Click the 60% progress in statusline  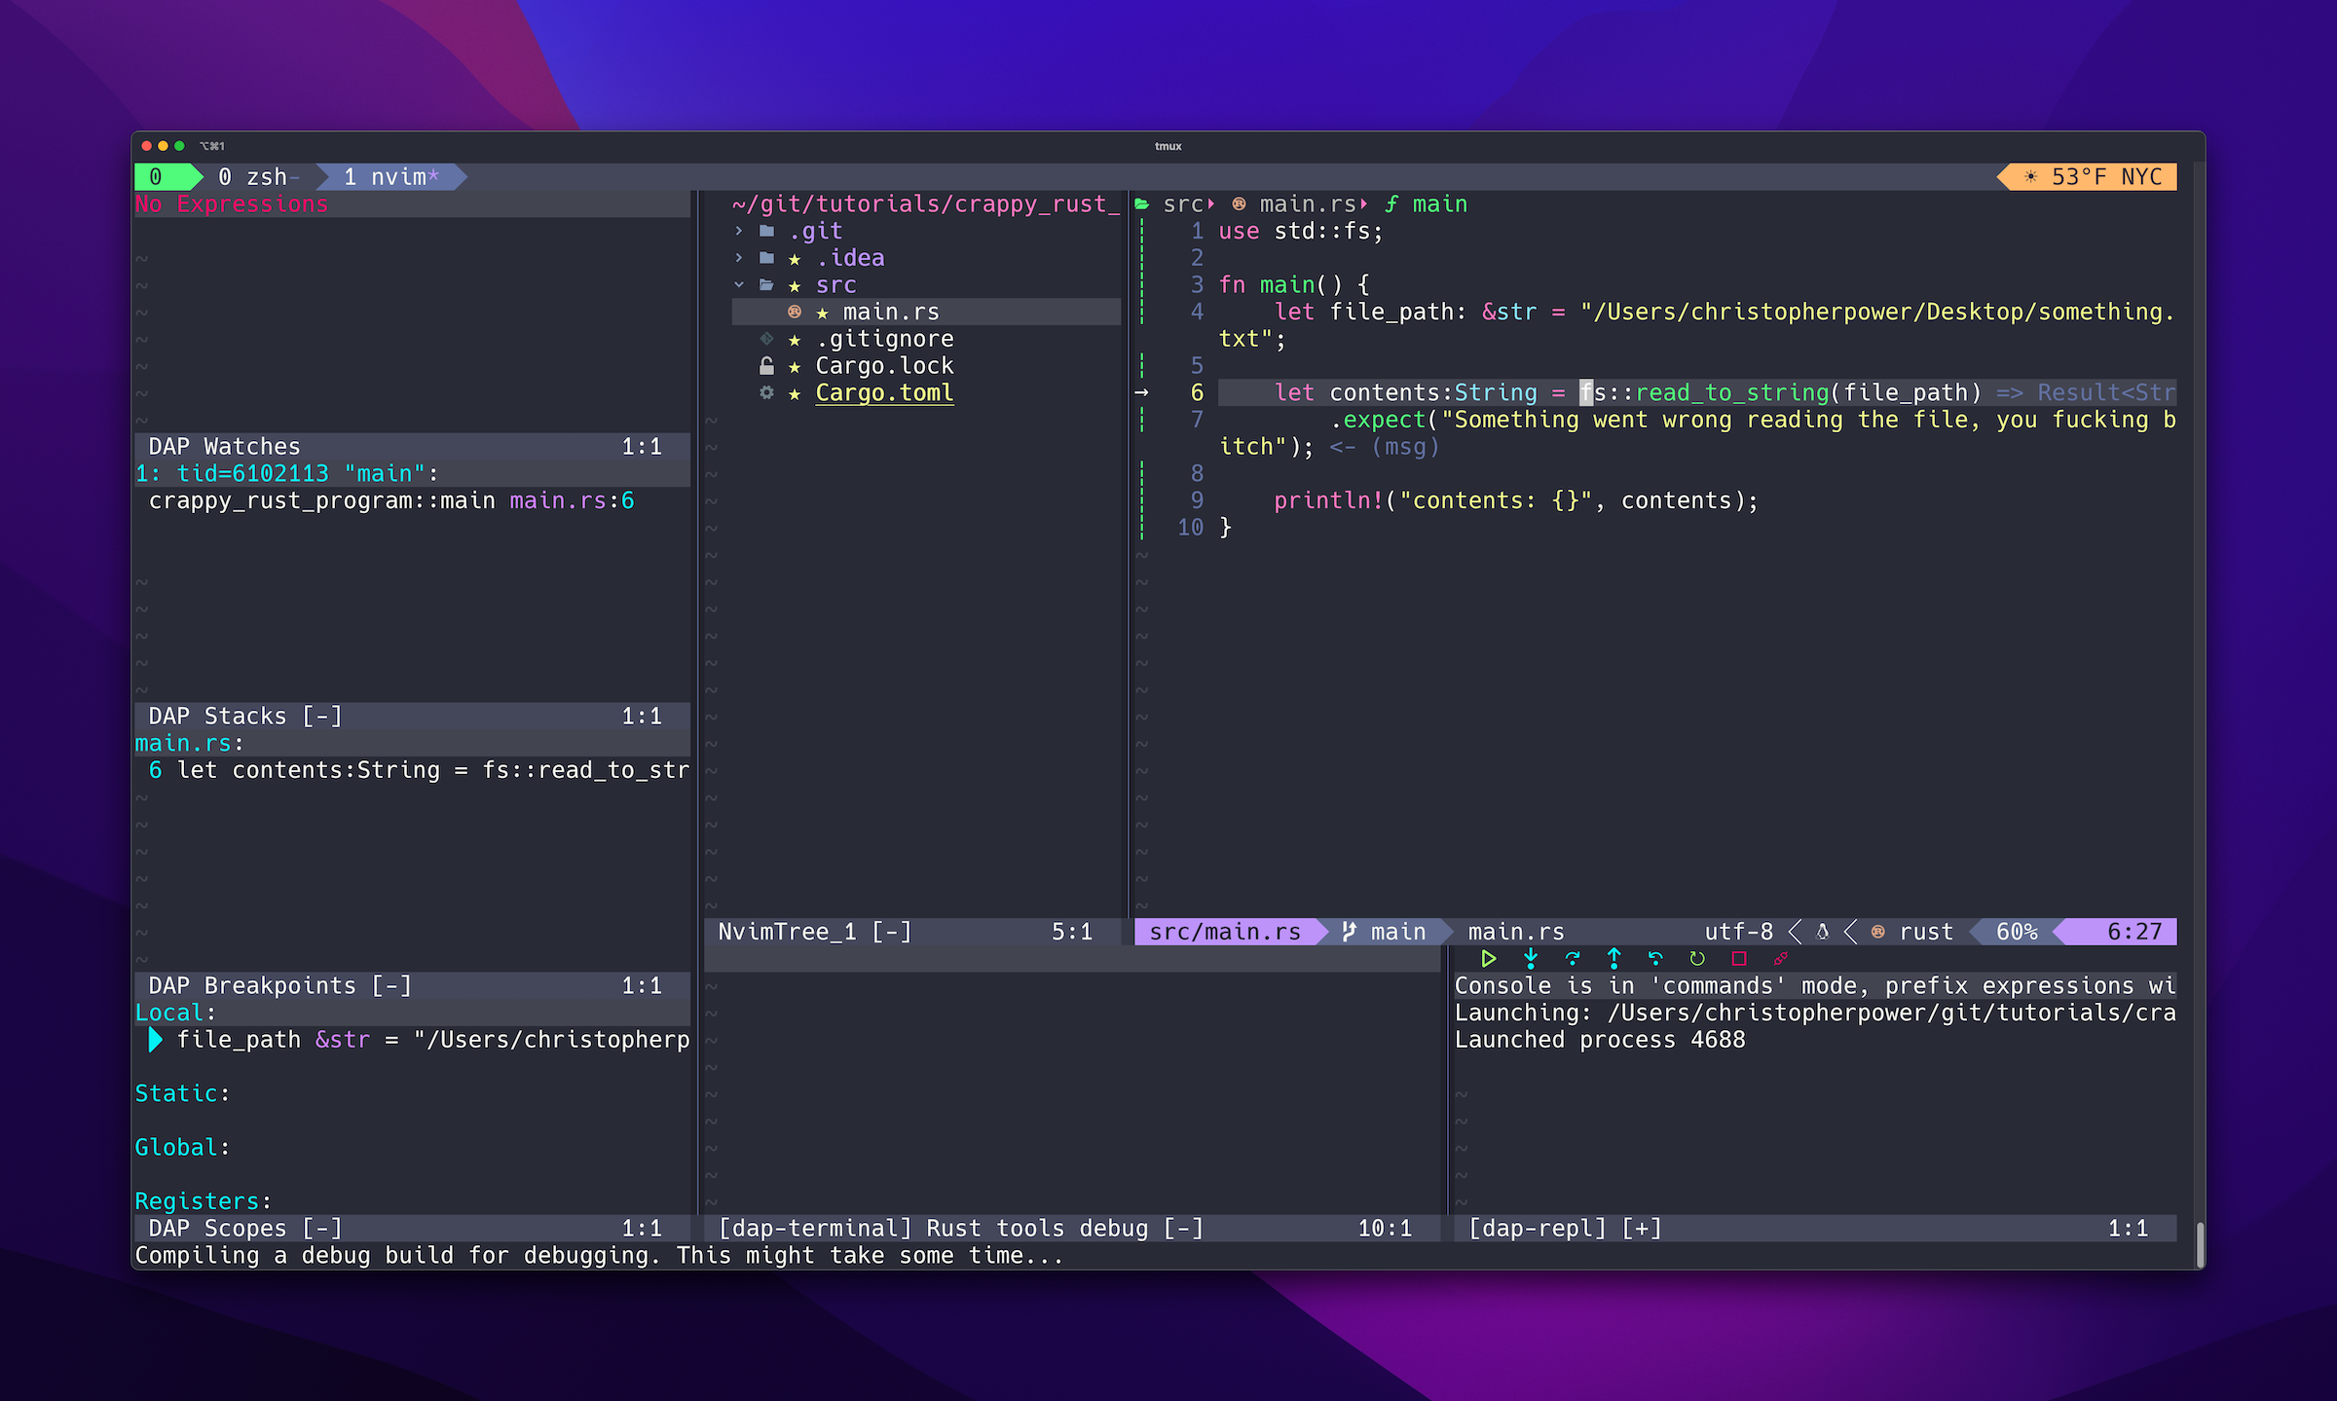pyautogui.click(x=2017, y=933)
